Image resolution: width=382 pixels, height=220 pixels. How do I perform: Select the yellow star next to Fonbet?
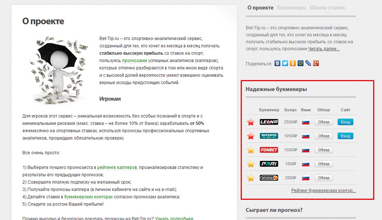point(250,149)
